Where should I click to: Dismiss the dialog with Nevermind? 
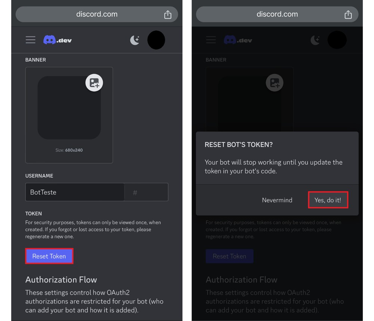(x=277, y=200)
